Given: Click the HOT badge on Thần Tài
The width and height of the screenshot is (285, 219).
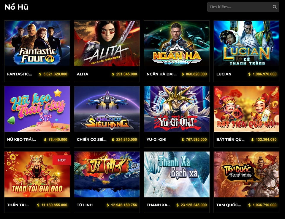Looking at the screenshot, I should 62,160.
